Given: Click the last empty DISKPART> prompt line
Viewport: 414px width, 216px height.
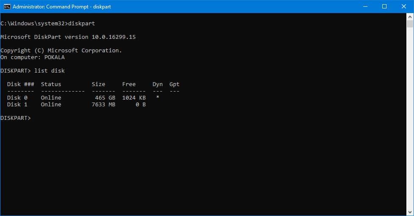Looking at the screenshot, I should 16,118.
